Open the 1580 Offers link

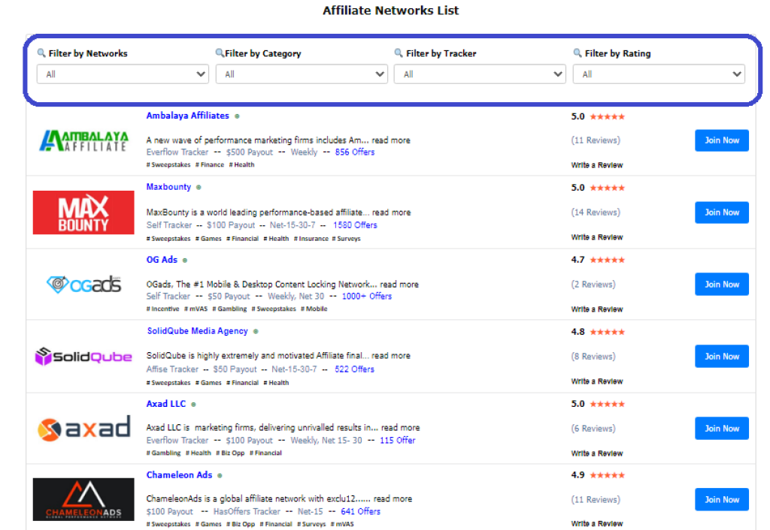355,225
